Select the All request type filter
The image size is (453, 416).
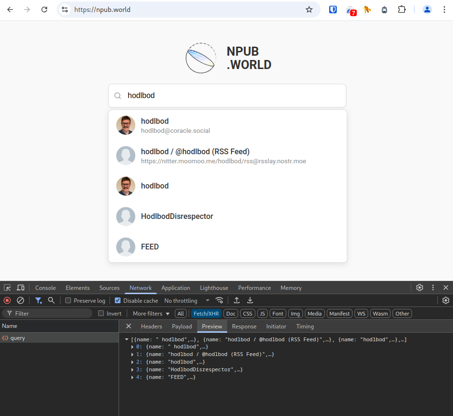click(181, 314)
